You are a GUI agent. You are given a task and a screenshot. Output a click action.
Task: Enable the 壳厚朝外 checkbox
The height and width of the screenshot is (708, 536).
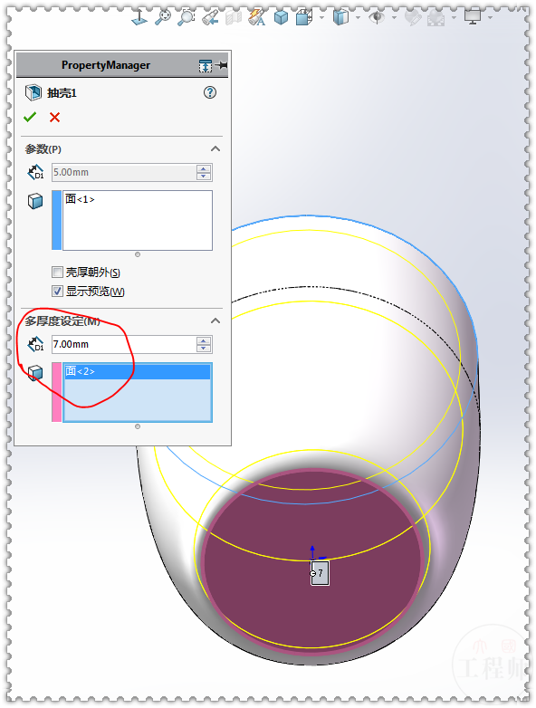[57, 273]
